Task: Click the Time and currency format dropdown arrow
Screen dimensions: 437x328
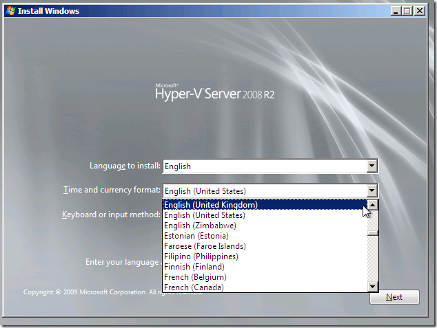Action: 372,190
